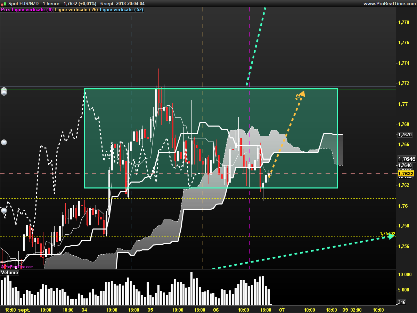Click the 1,766 price axis label
Viewport: 417px width, 313px height.
click(403, 144)
